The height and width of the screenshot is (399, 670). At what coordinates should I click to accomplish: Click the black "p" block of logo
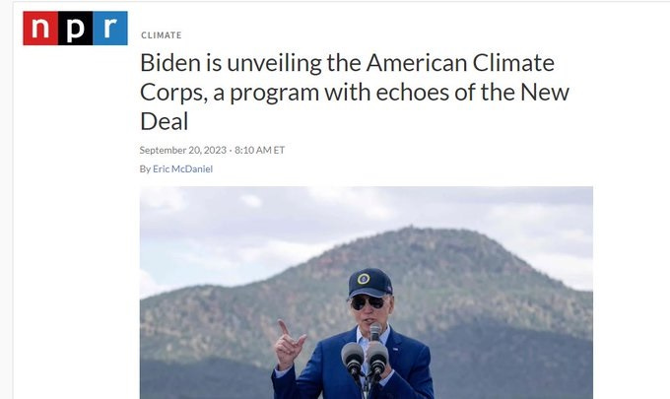pyautogui.click(x=75, y=29)
